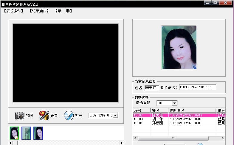Click the 图片命名 field 130932196202010917

197,87
